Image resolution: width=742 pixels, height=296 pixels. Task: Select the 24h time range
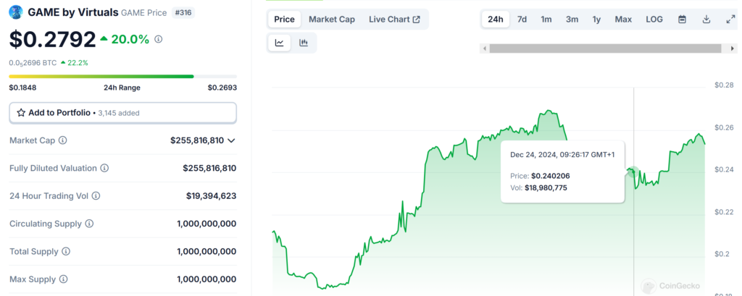[x=496, y=20]
